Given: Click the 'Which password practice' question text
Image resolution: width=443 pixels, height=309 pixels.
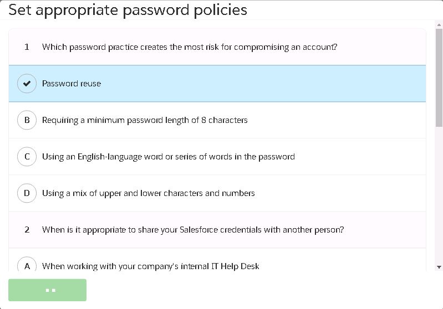Looking at the screenshot, I should pyautogui.click(x=189, y=47).
